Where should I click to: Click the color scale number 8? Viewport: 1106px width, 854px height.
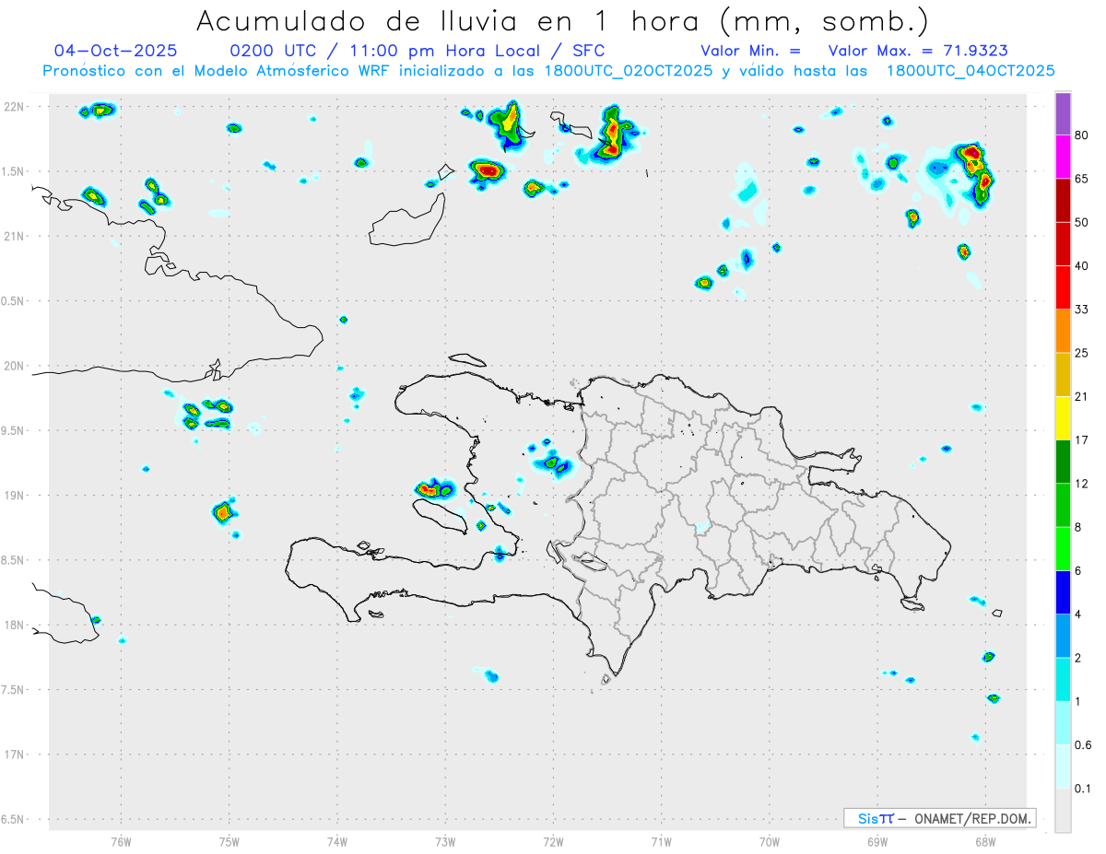click(x=1078, y=527)
